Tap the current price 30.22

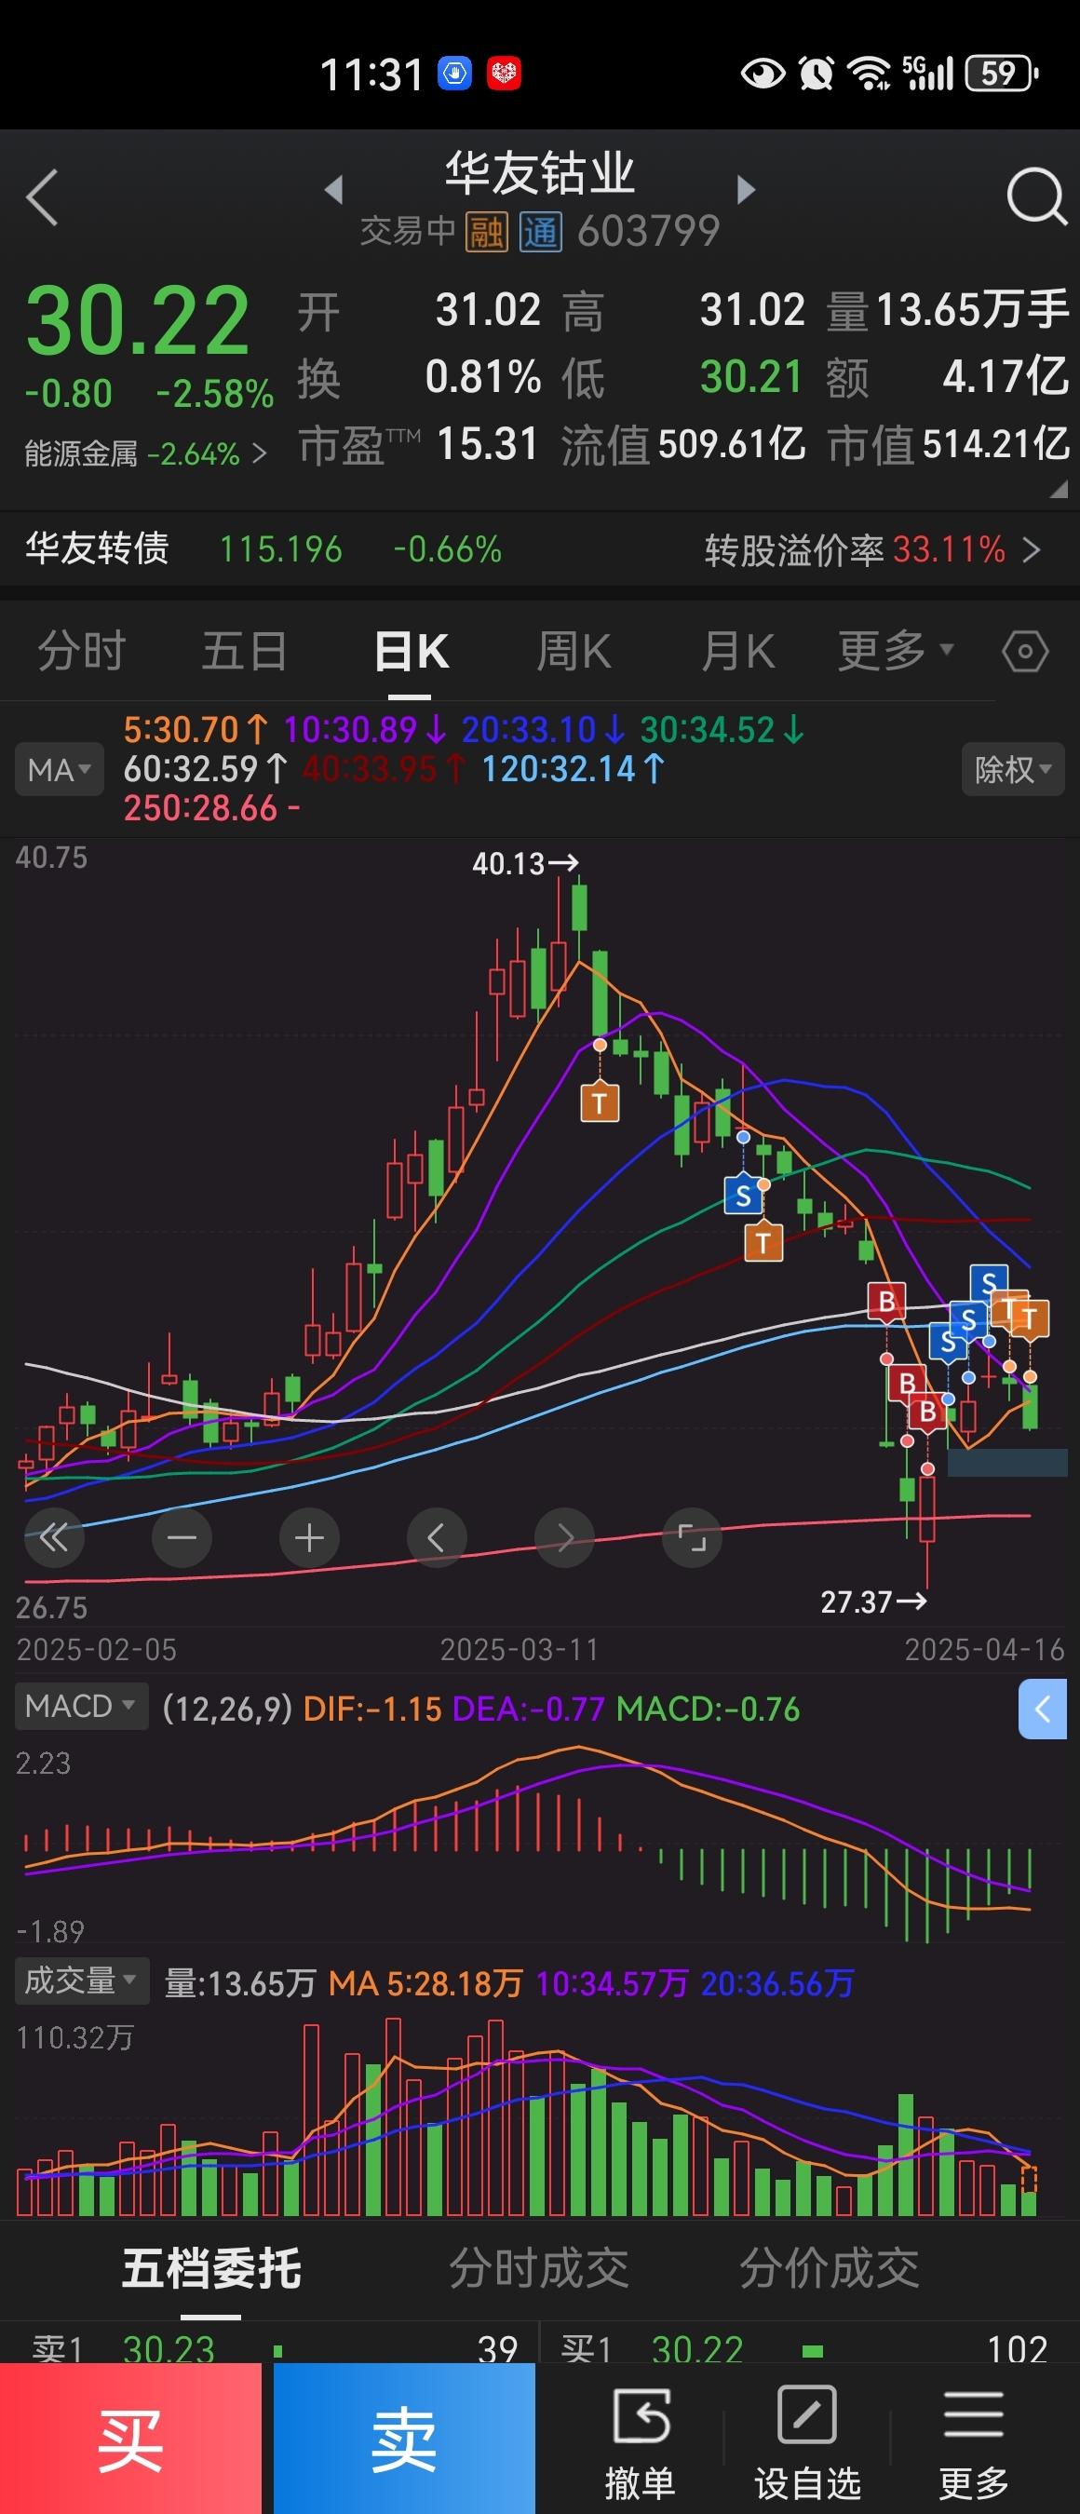pyautogui.click(x=138, y=320)
